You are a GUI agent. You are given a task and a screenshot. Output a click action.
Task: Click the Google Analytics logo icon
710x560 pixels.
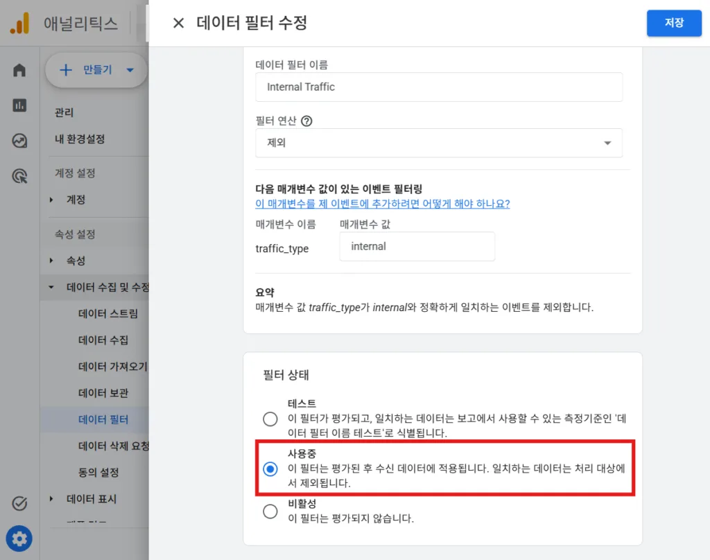point(20,24)
